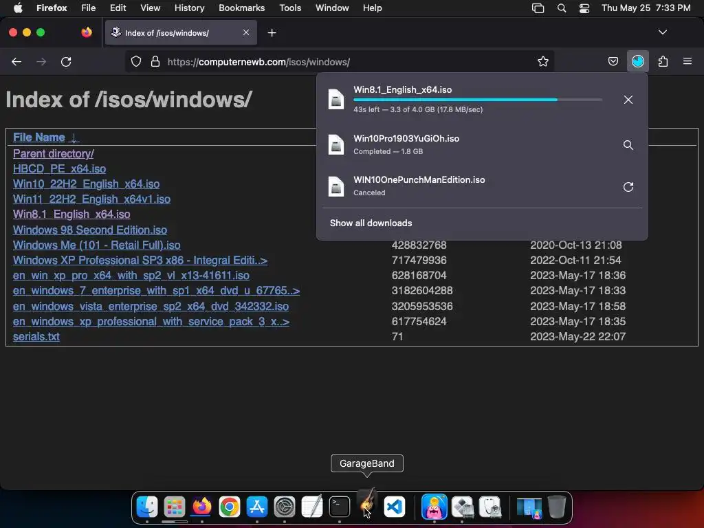
Task: Open macOS Control Center in menu bar
Action: [x=584, y=8]
